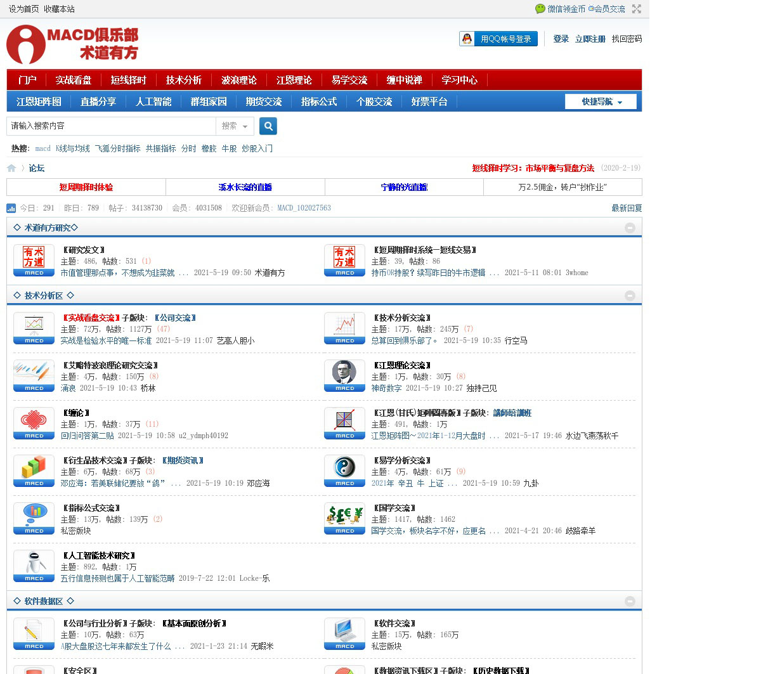
Task: Select 指标公式 in the blue menu
Action: (x=319, y=101)
